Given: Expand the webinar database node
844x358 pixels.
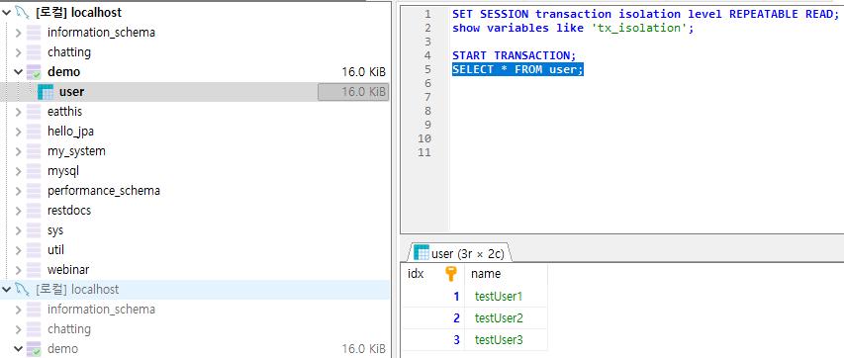Looking at the screenshot, I should point(18,270).
